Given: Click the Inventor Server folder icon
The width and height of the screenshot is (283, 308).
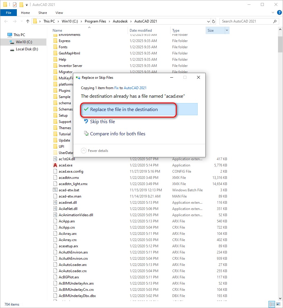Looking at the screenshot, I should tap(55, 66).
